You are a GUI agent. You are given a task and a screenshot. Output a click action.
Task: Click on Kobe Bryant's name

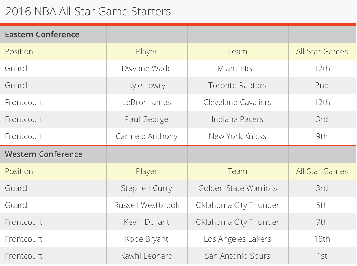[147, 239]
